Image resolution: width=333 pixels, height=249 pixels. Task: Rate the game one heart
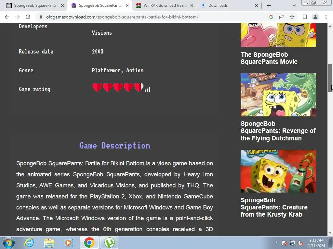(x=97, y=88)
